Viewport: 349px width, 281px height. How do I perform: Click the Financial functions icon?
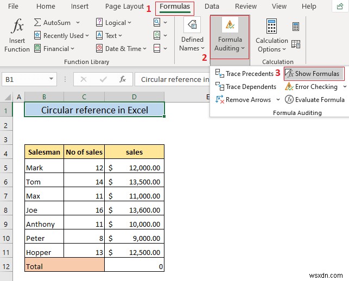37,48
